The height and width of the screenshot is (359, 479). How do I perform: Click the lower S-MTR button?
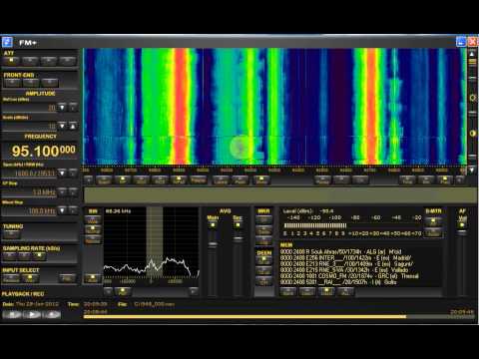[433, 233]
